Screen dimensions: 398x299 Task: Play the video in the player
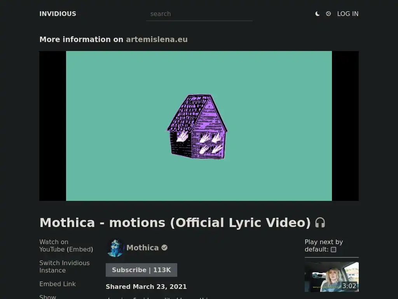click(x=199, y=126)
